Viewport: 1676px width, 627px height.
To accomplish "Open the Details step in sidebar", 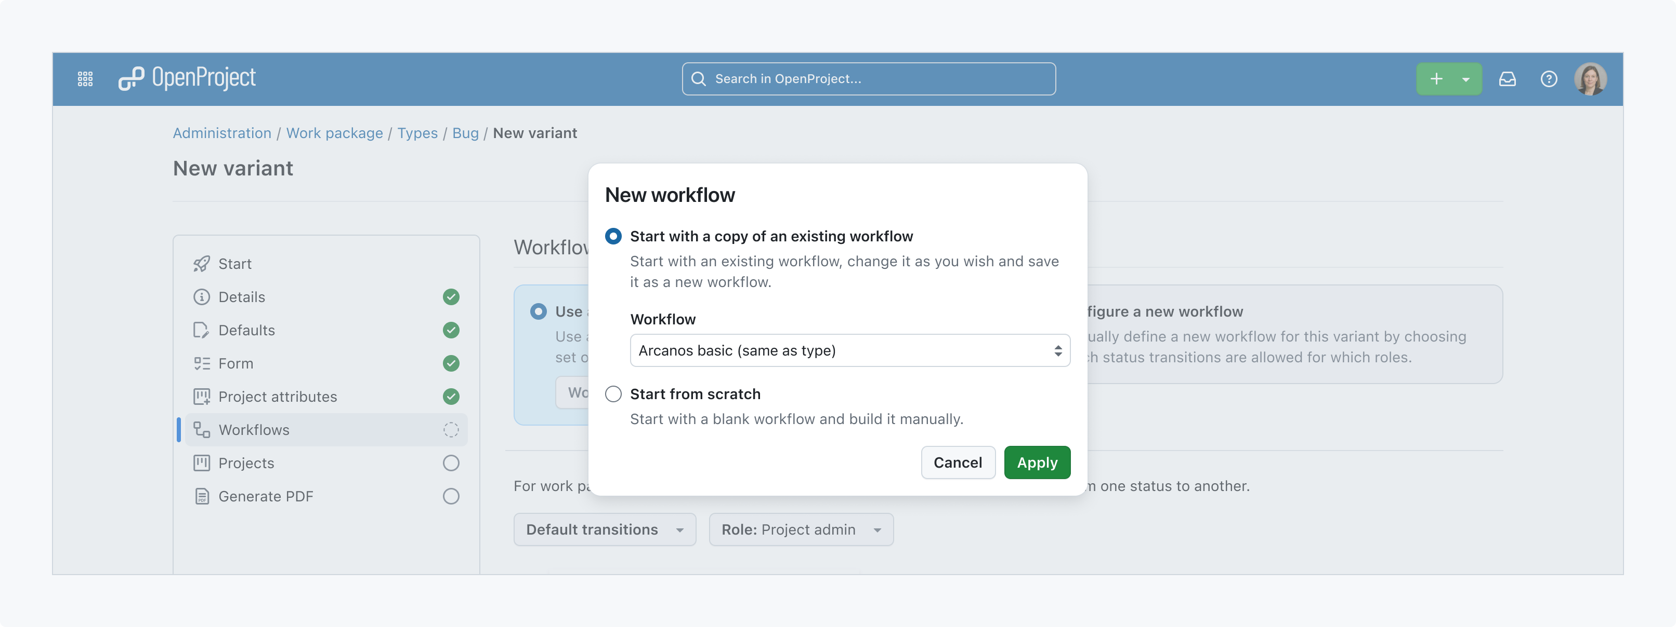I will point(326,297).
